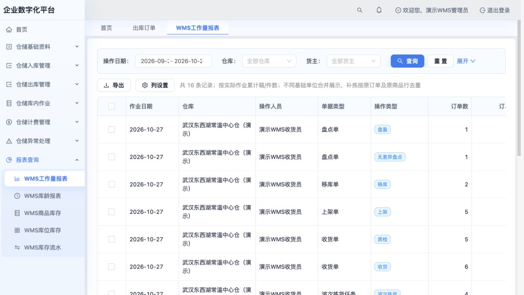Expand more filters via 展开
This screenshot has height=295, width=524.
coord(466,61)
